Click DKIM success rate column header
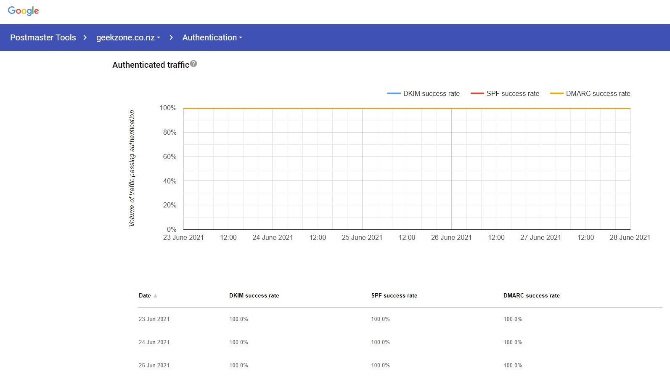Viewport: 670px width, 377px height. click(x=254, y=296)
